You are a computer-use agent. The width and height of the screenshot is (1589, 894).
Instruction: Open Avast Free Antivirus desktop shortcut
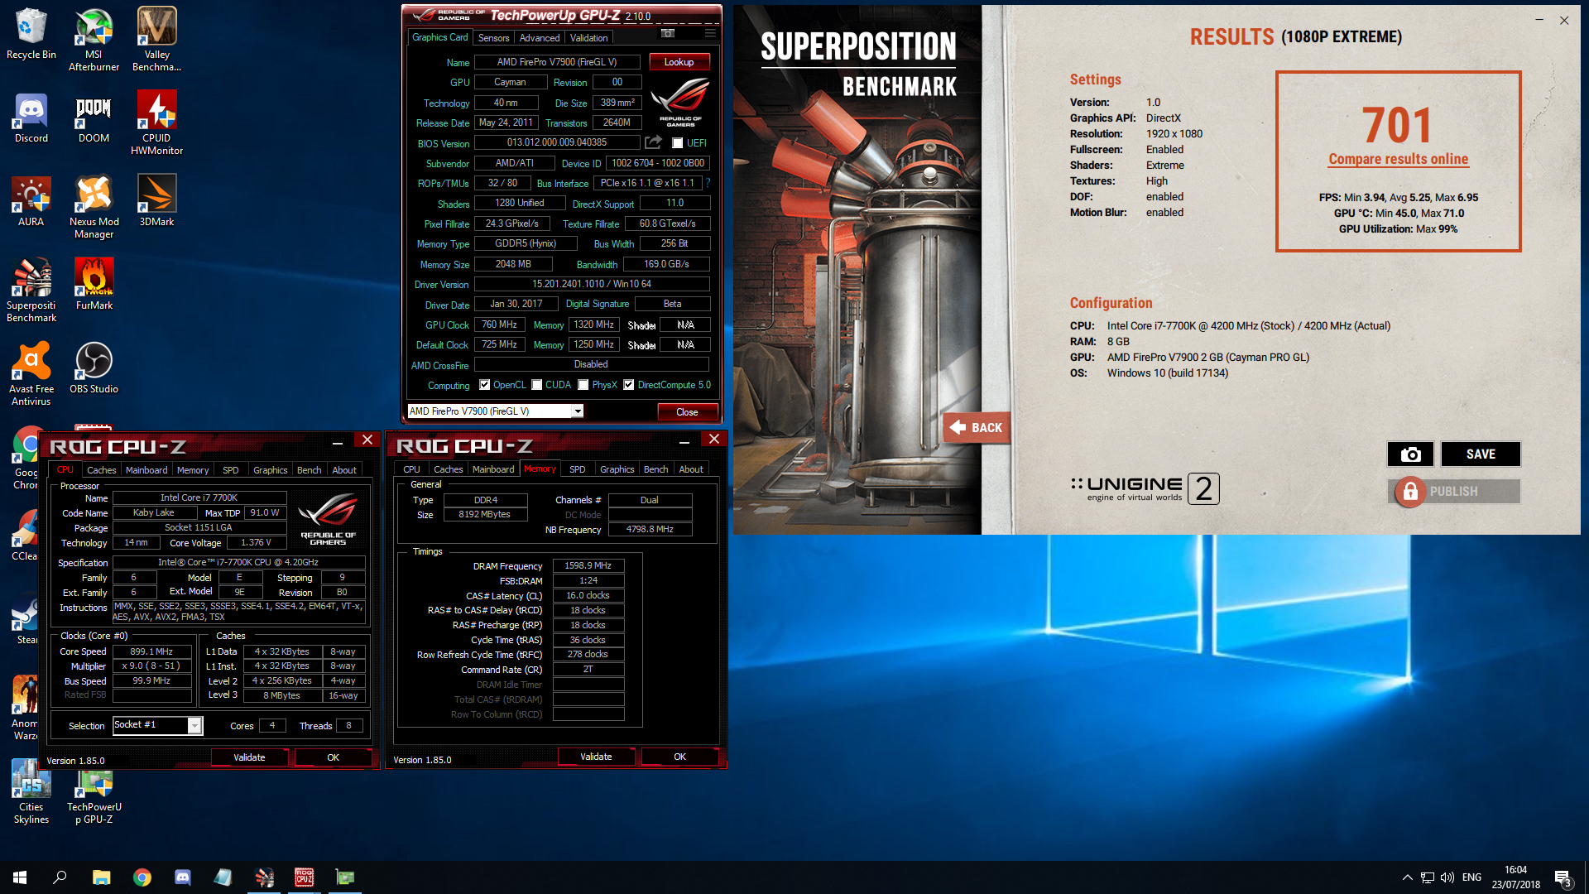point(31,373)
